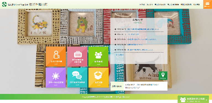
Task: Open the HOME navigation item
Action: [x=142, y=5]
